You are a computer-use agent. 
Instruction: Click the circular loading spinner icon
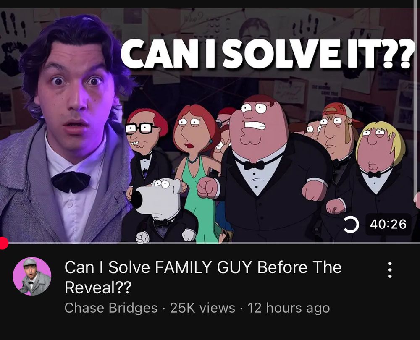click(x=352, y=224)
